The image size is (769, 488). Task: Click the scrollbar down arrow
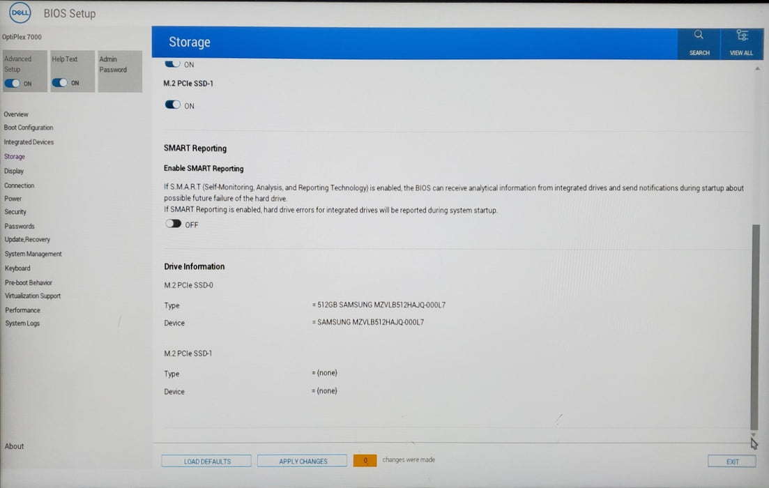coord(754,434)
